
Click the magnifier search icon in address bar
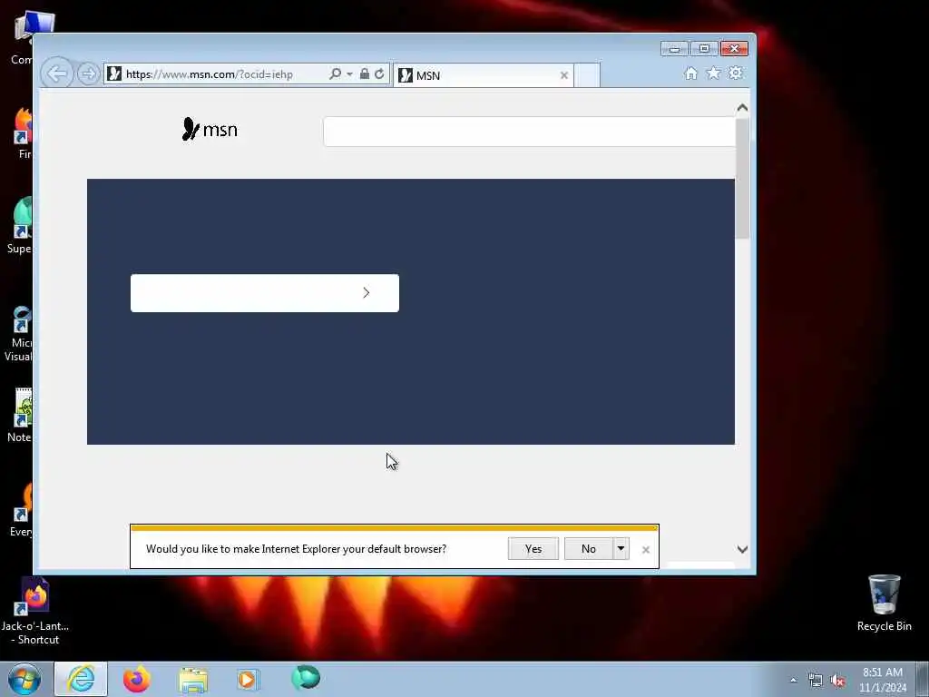pos(335,74)
